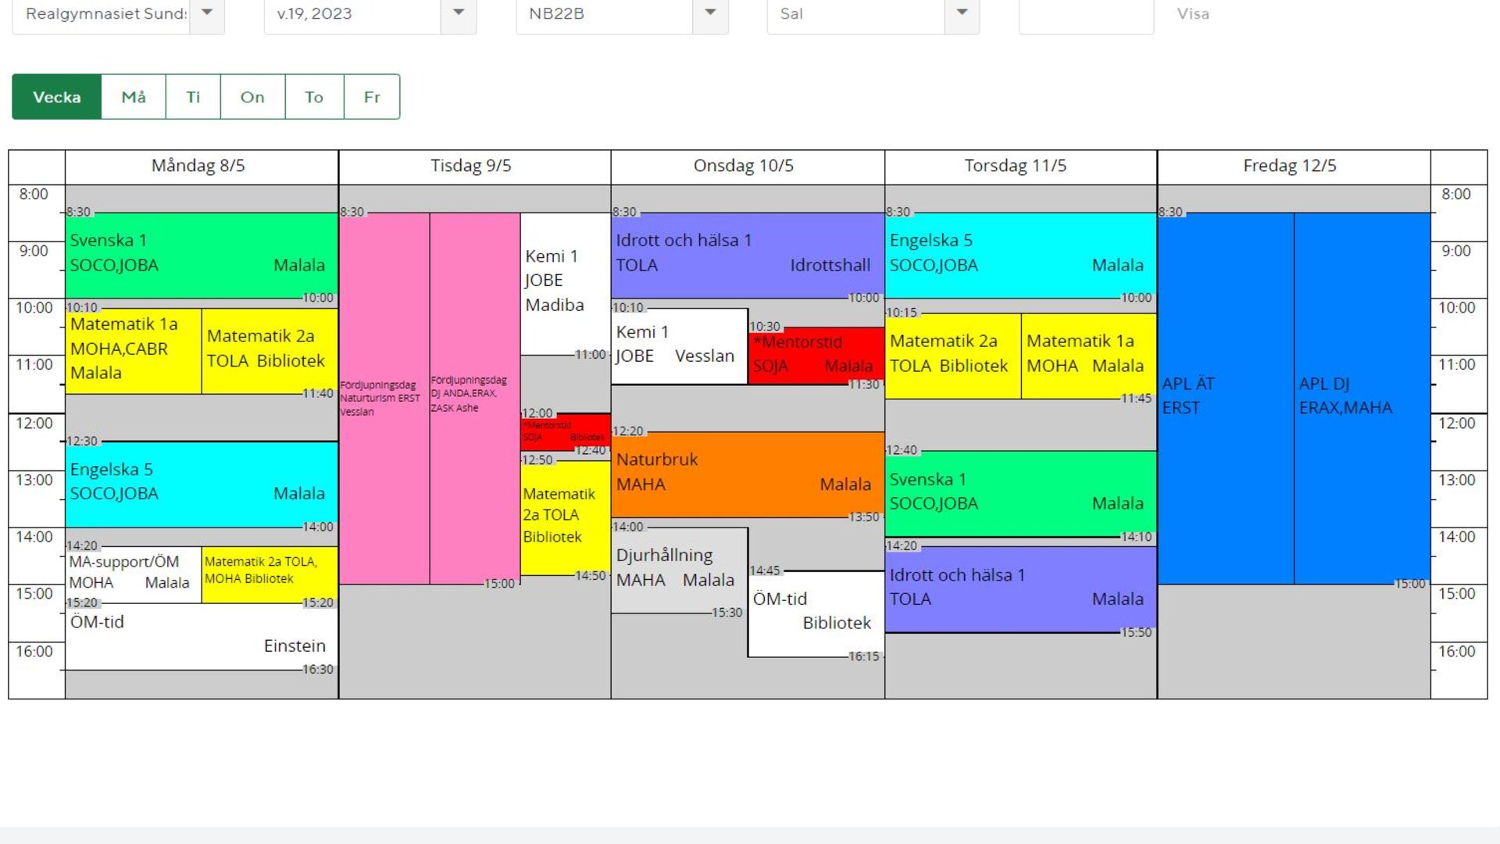Switch to the Fr day tab
Image resolution: width=1500 pixels, height=844 pixels.
(372, 97)
